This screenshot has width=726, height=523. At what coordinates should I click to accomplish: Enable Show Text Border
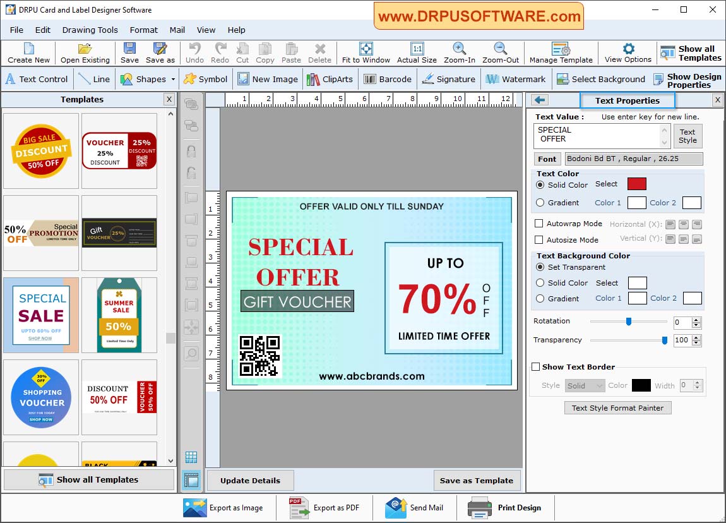537,366
